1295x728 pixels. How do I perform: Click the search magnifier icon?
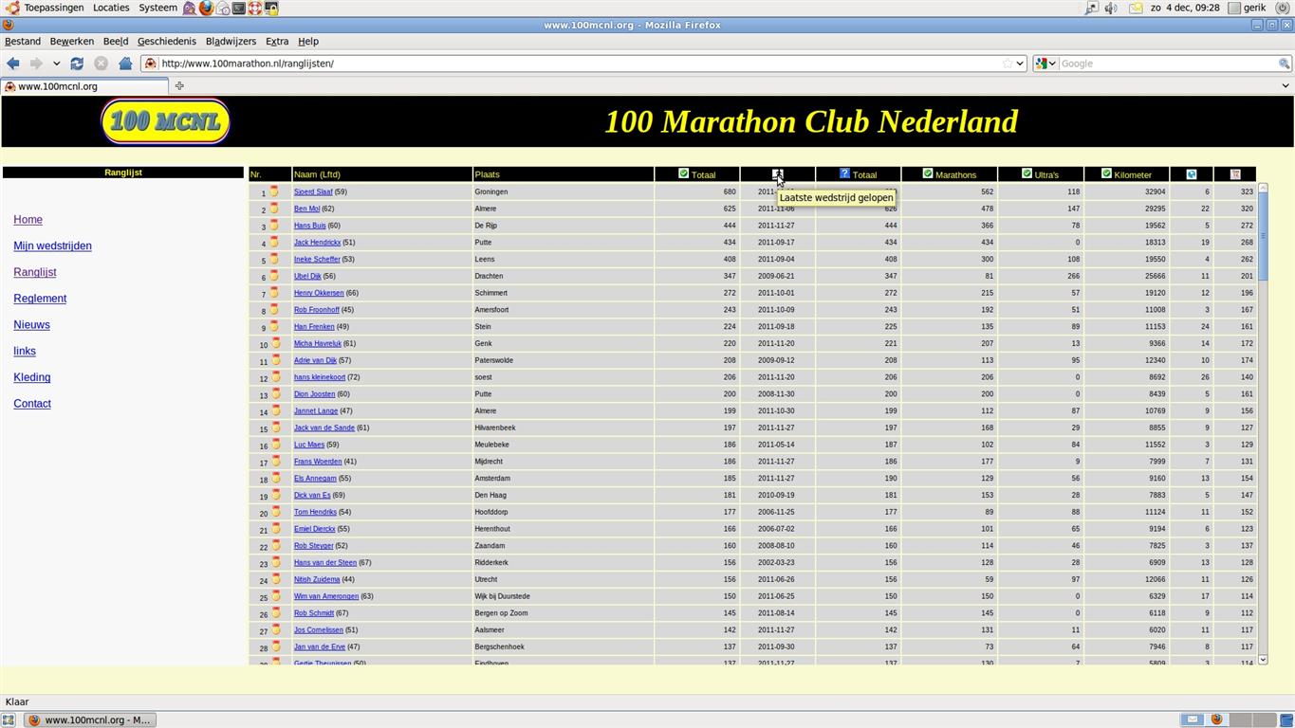(1284, 64)
